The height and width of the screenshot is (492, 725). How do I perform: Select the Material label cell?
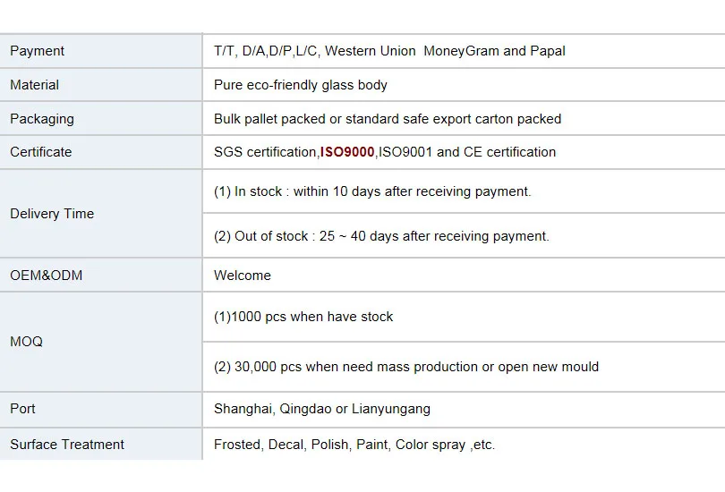pyautogui.click(x=35, y=85)
